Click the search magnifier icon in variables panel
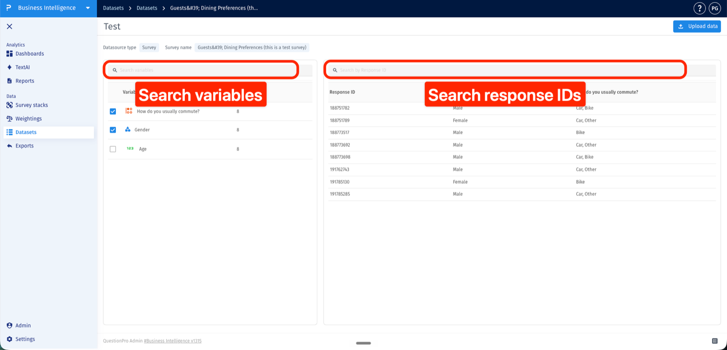Viewport: 727px width, 350px height. tap(115, 70)
